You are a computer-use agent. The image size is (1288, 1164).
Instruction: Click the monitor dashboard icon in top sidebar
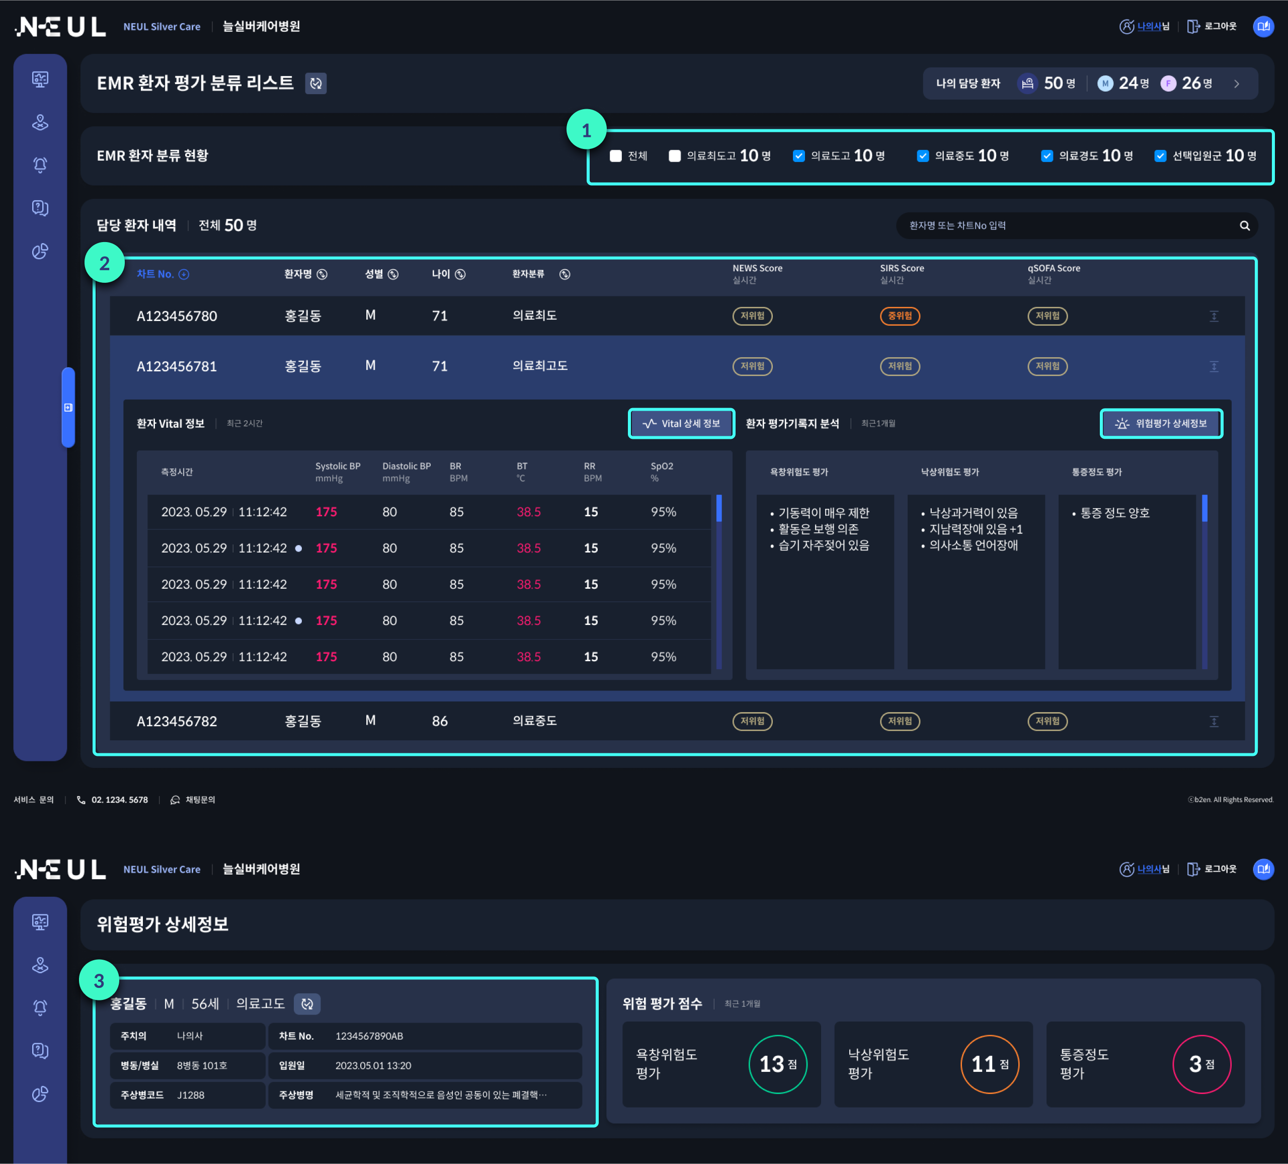(40, 79)
